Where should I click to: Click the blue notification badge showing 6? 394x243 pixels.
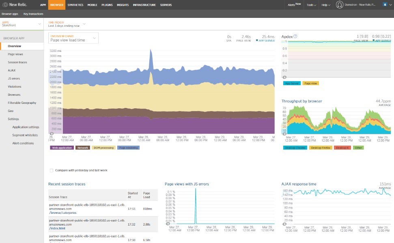[385, 4]
